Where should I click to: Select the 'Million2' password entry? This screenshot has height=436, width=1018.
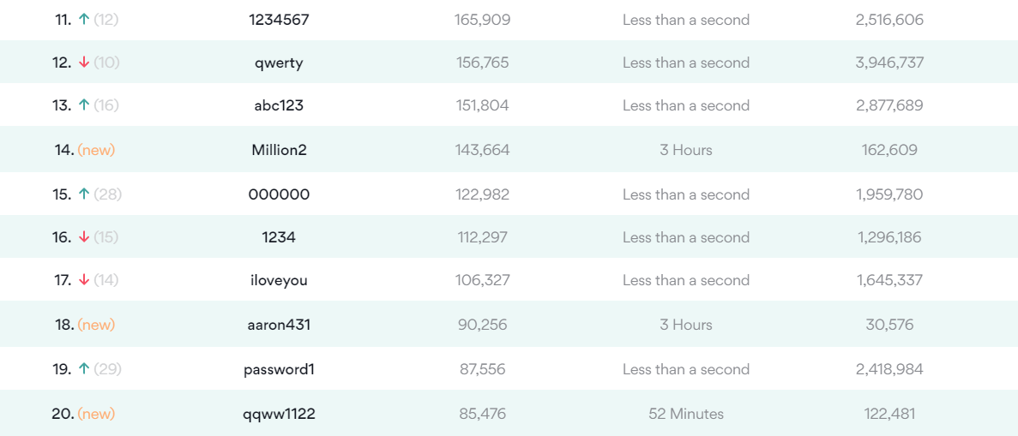pos(279,150)
